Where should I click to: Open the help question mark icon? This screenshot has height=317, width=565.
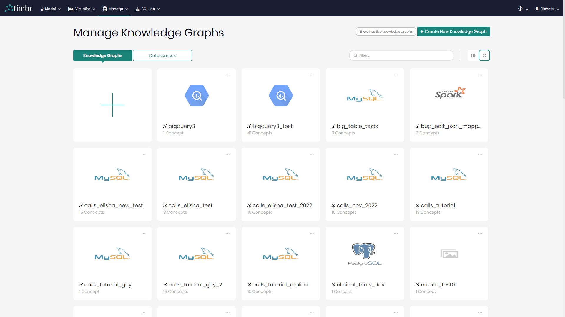tap(520, 9)
